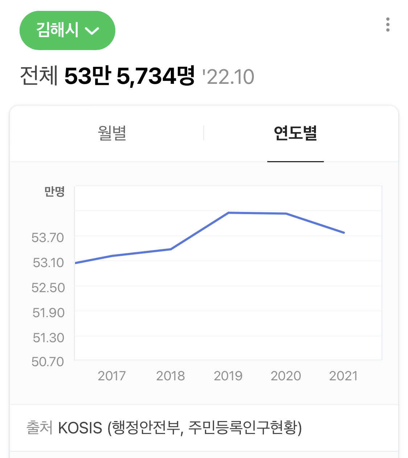Click the 2018 data point on the line
The height and width of the screenshot is (458, 408).
(171, 249)
